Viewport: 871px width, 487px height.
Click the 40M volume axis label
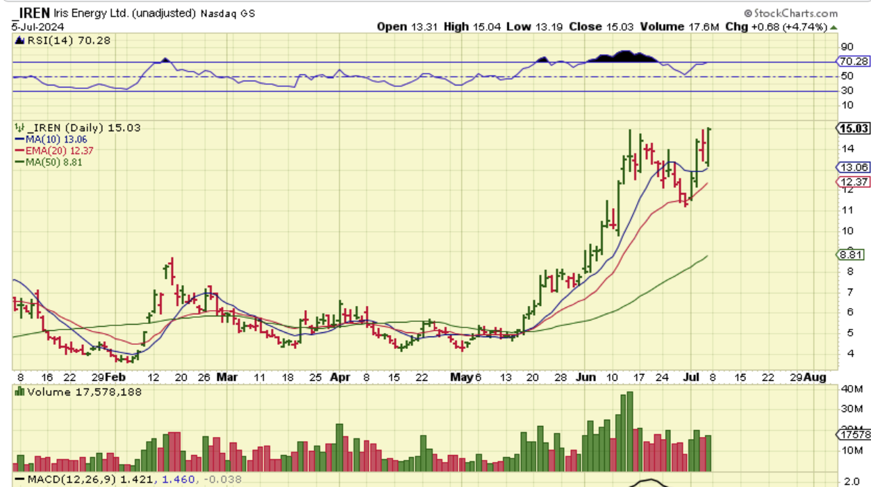click(852, 389)
